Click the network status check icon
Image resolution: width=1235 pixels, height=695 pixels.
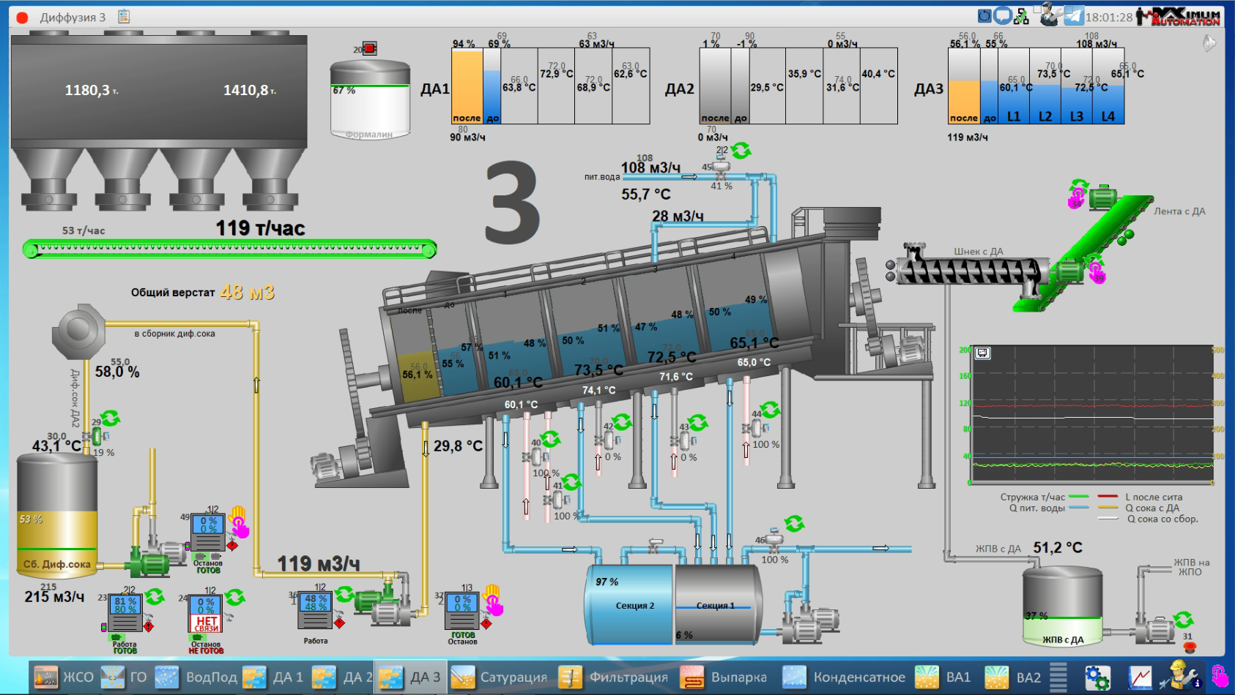(1021, 15)
